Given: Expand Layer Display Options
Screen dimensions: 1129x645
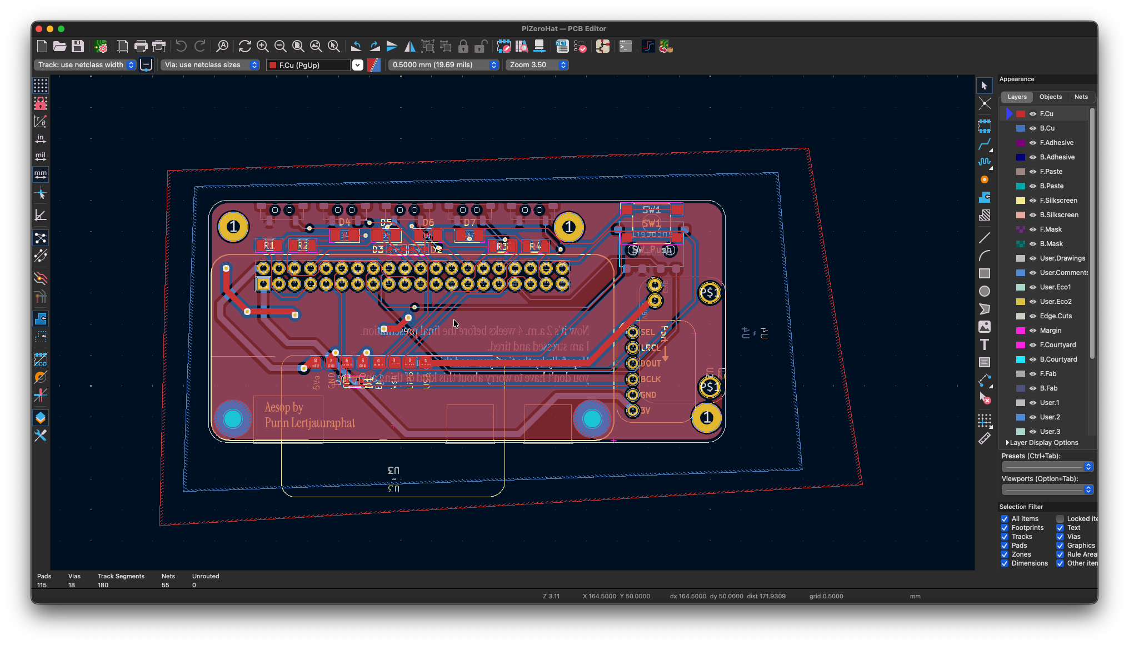Looking at the screenshot, I should 1042,443.
